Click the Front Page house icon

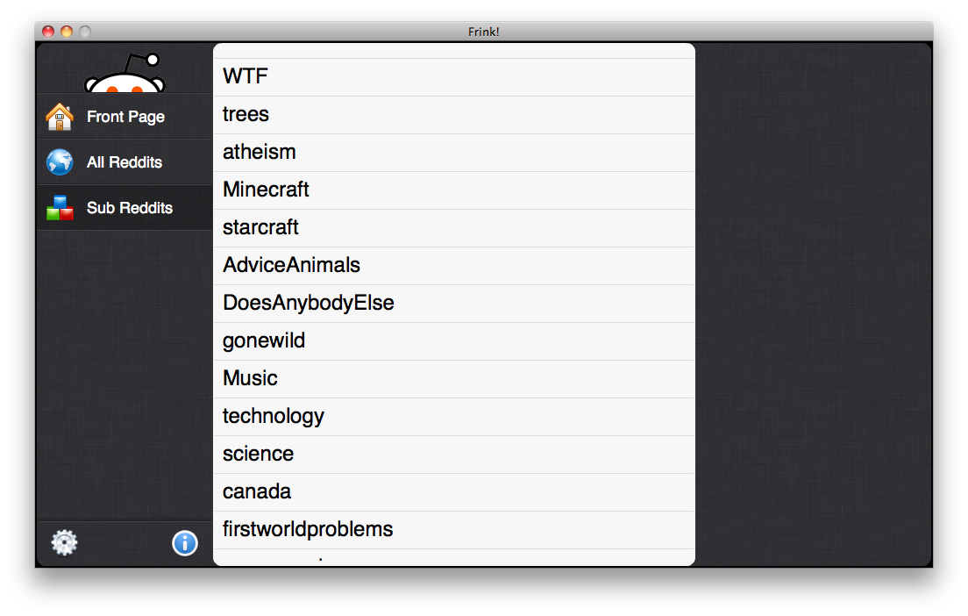pos(60,117)
